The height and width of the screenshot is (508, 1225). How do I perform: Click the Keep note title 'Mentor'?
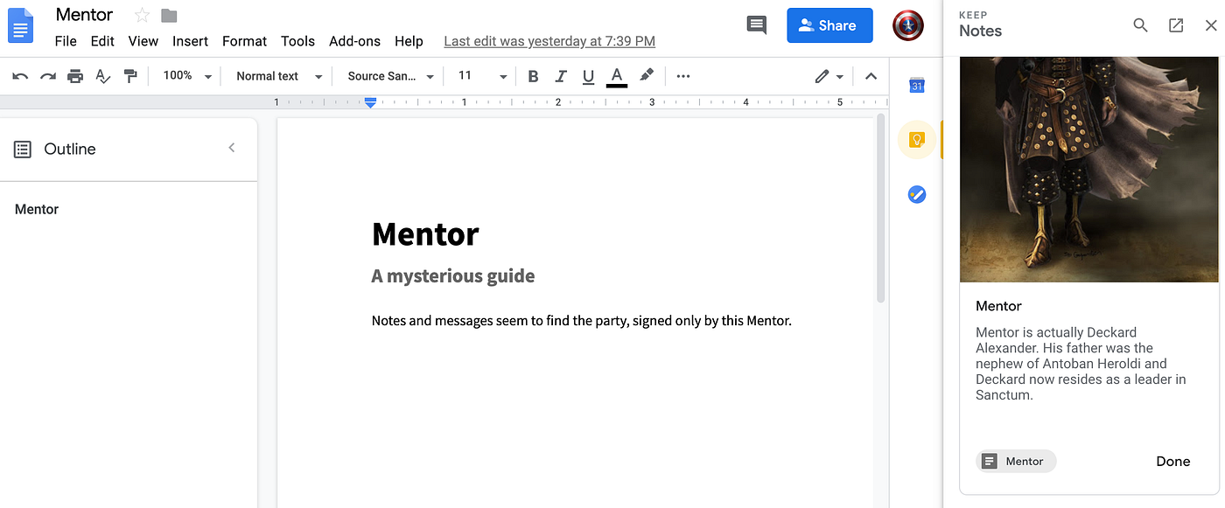point(998,306)
